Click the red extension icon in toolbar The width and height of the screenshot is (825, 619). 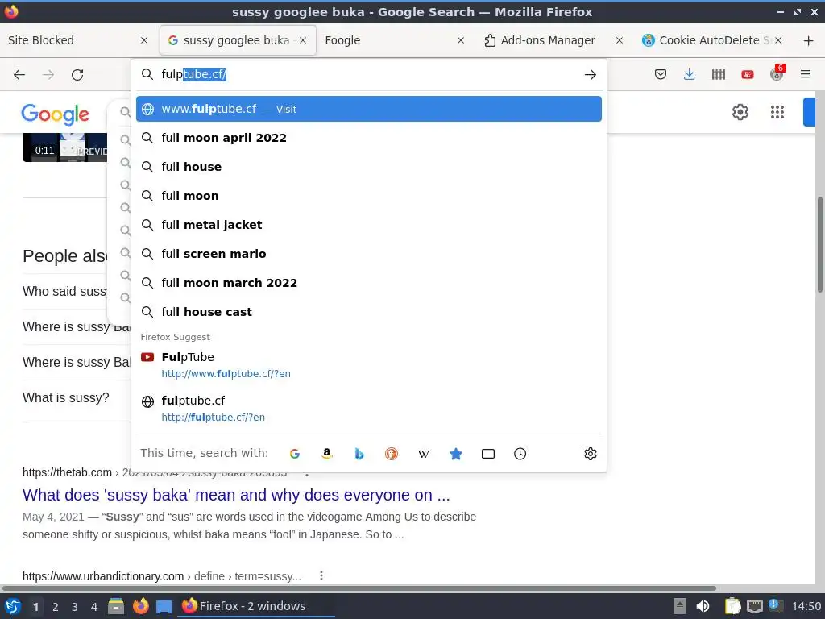tap(747, 75)
